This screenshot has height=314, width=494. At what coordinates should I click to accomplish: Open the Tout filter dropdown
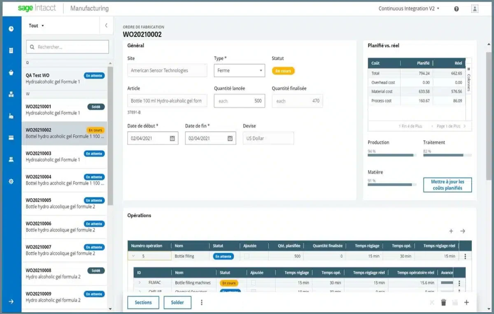pyautogui.click(x=36, y=26)
